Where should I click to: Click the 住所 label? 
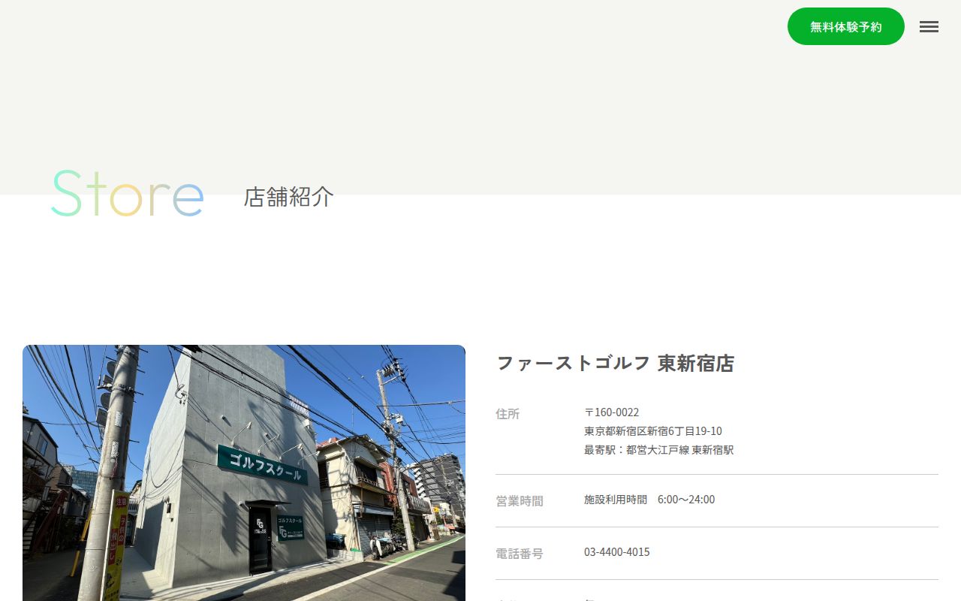[x=508, y=414]
